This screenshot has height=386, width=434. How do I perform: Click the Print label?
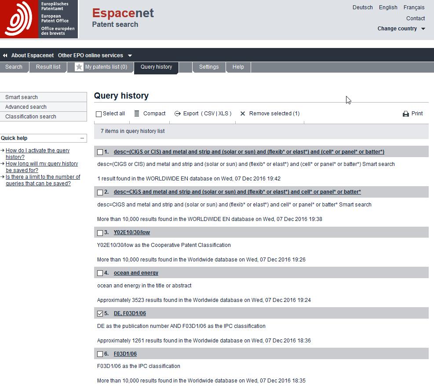[417, 114]
